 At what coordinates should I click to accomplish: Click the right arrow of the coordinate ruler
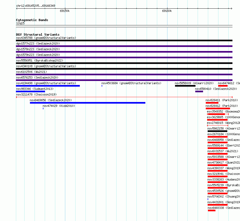click(x=232, y=8)
